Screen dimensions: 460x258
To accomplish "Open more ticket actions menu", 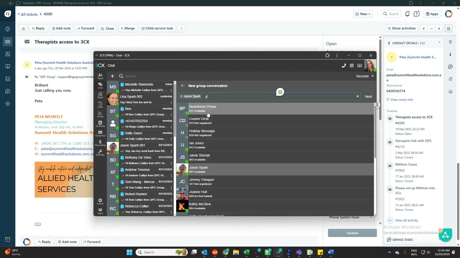I will pos(181,29).
